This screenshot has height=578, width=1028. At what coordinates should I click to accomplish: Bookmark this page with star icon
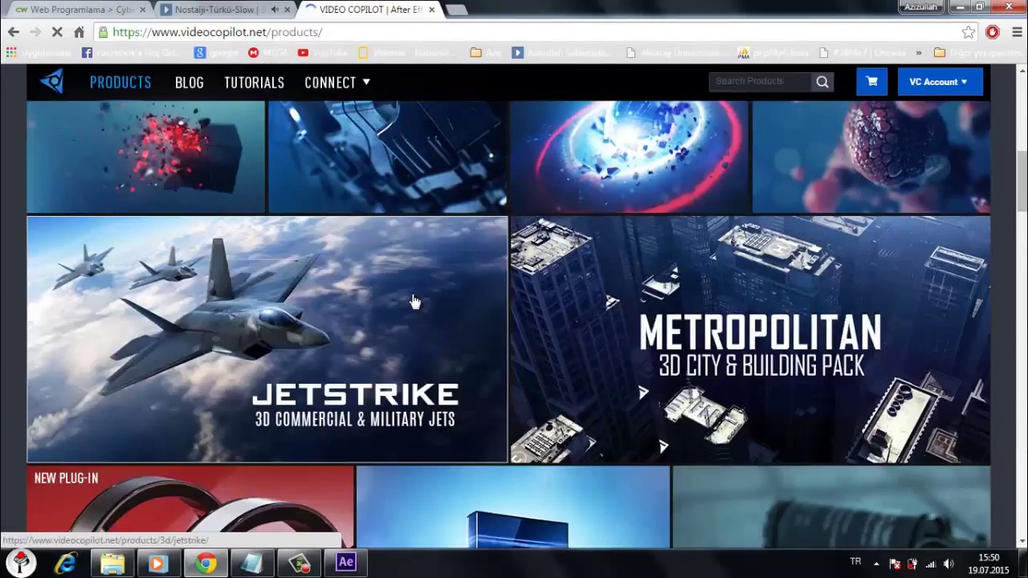(x=969, y=32)
